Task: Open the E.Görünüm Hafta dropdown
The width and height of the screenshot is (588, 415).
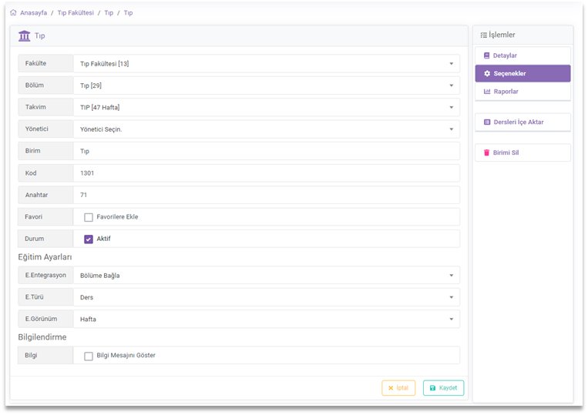Action: point(266,319)
